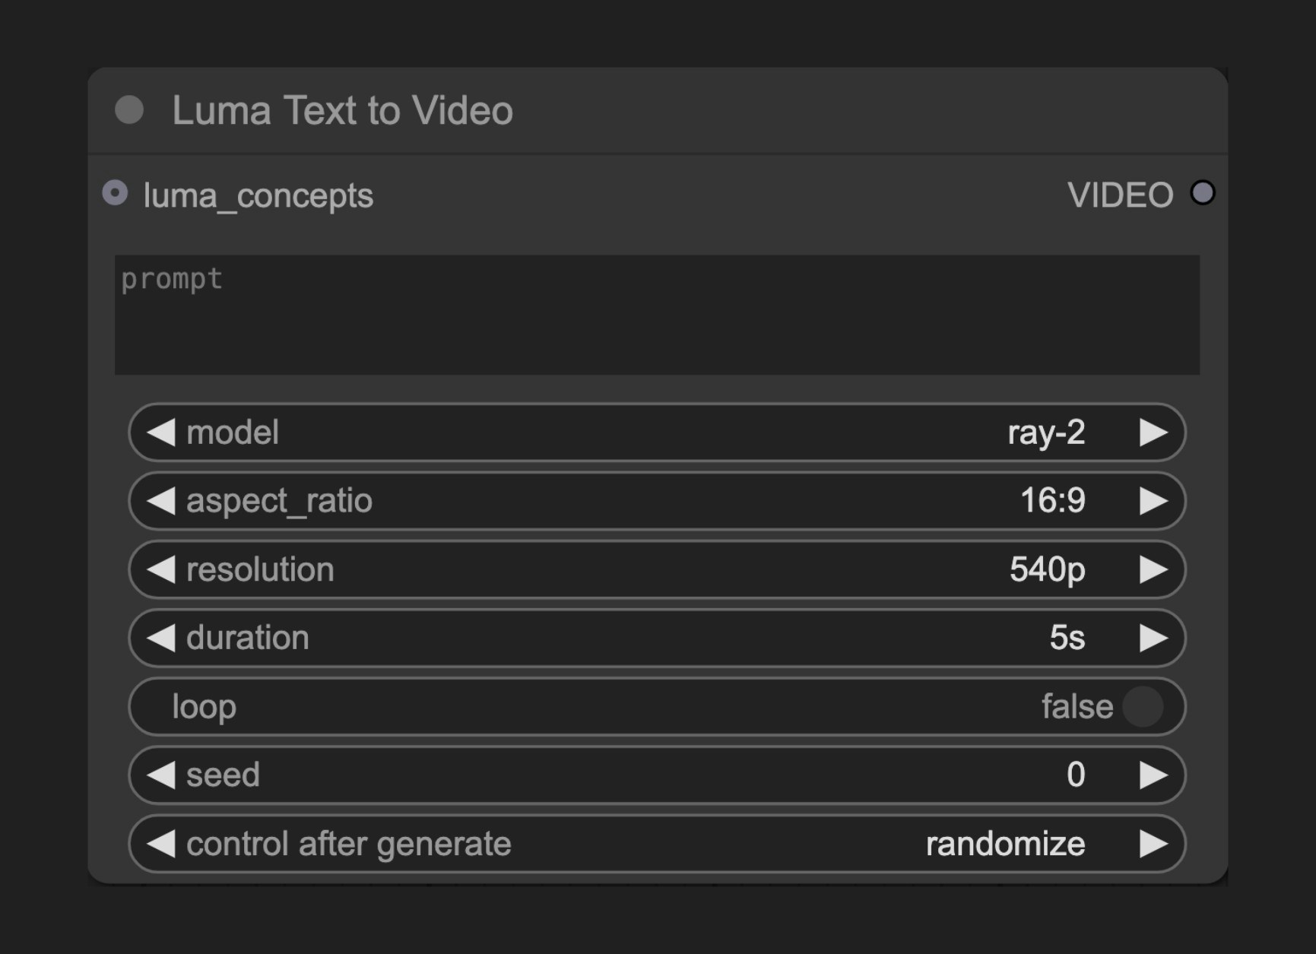Image resolution: width=1316 pixels, height=954 pixels.
Task: Click the prompt text area
Action: (658, 315)
